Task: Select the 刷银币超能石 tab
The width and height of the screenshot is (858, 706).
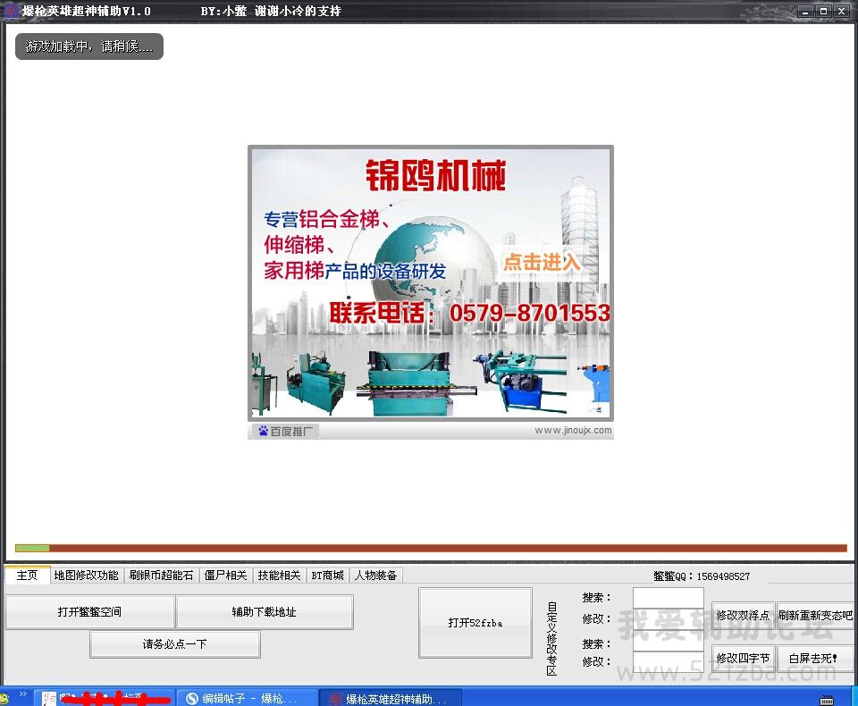Action: [161, 576]
